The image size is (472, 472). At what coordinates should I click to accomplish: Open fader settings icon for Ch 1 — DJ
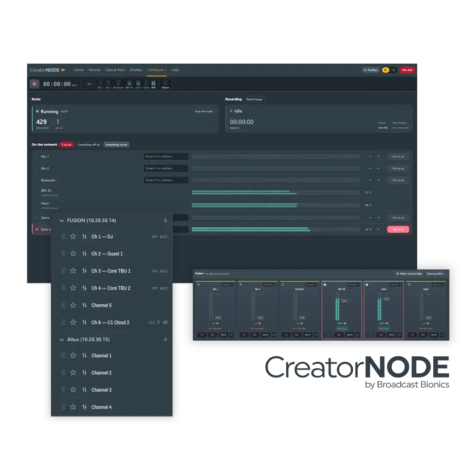coord(84,236)
